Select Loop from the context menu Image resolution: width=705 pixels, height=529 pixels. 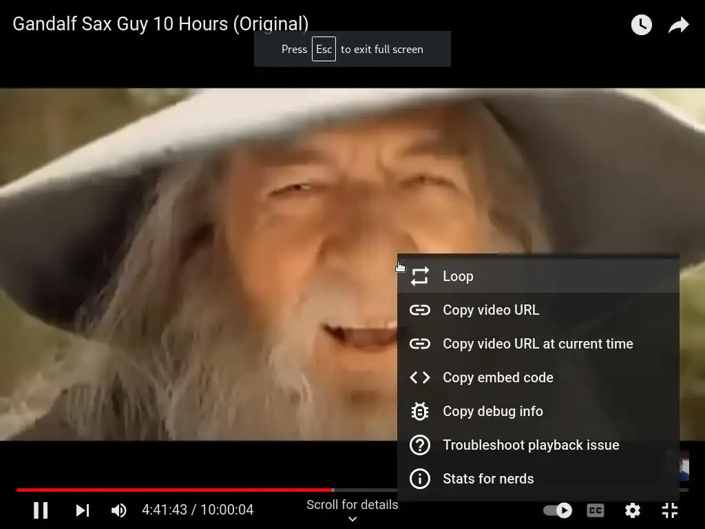538,276
